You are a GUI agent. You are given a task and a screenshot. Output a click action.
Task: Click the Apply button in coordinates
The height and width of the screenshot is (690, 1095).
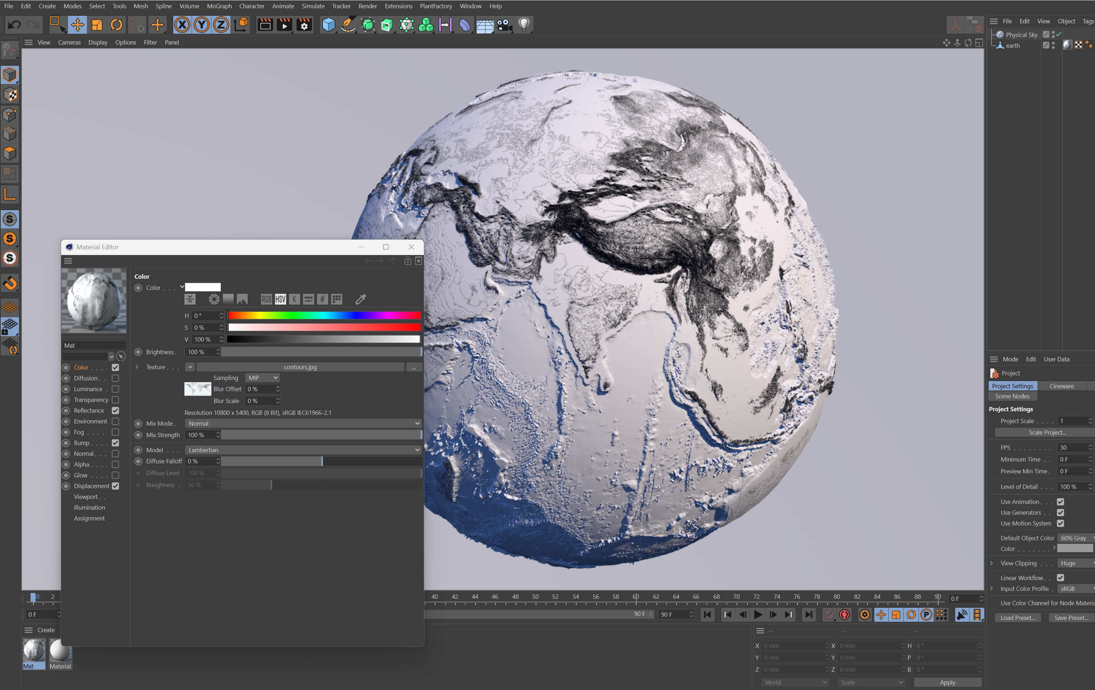(x=947, y=682)
